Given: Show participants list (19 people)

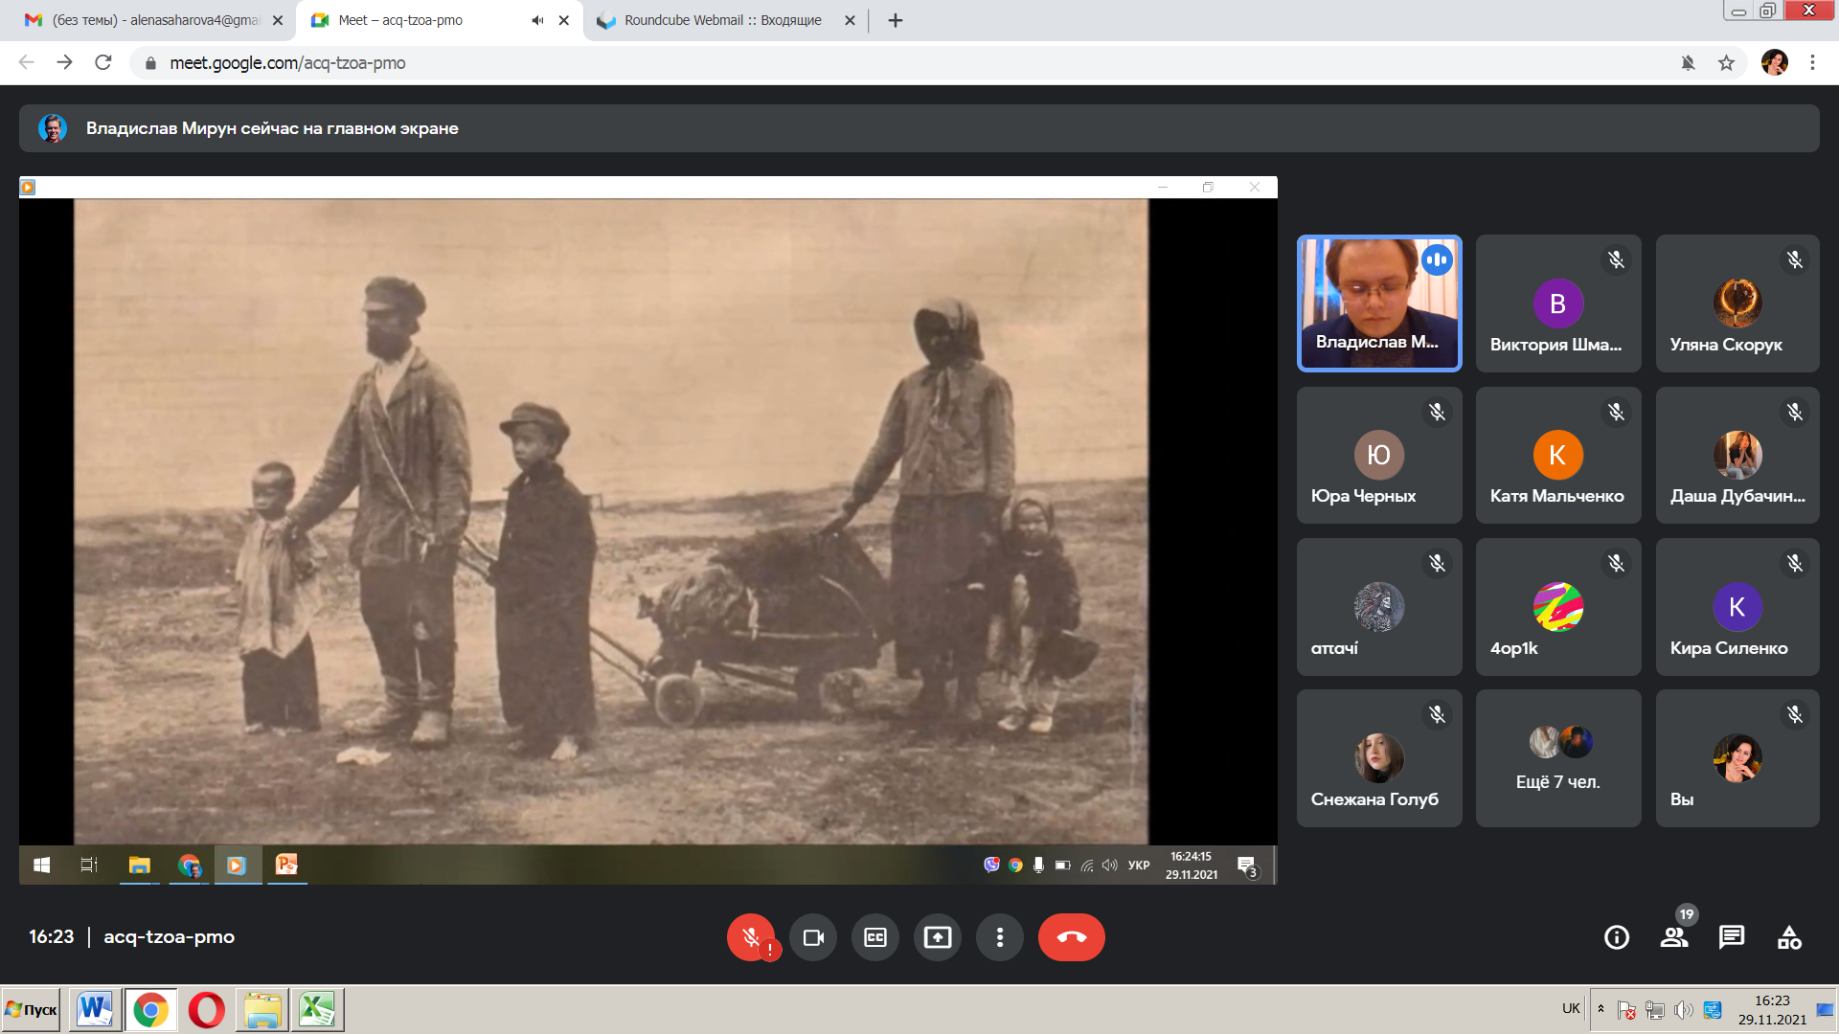Looking at the screenshot, I should (1674, 937).
